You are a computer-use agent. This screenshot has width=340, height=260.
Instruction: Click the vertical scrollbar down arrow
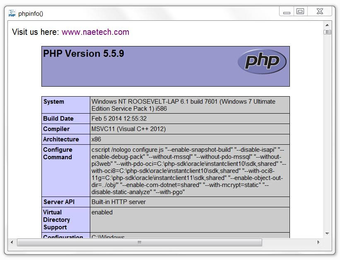click(x=327, y=233)
